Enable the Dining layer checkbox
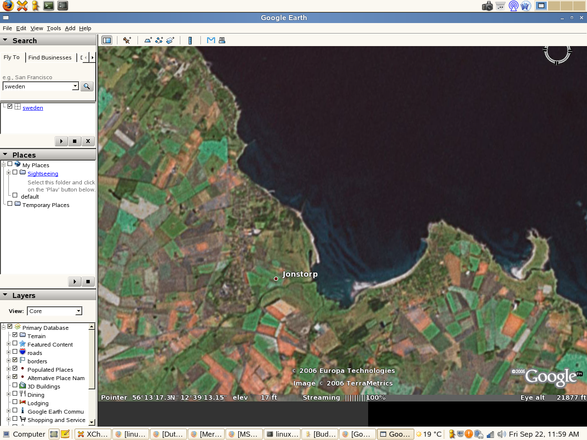The image size is (587, 440). [x=15, y=393]
